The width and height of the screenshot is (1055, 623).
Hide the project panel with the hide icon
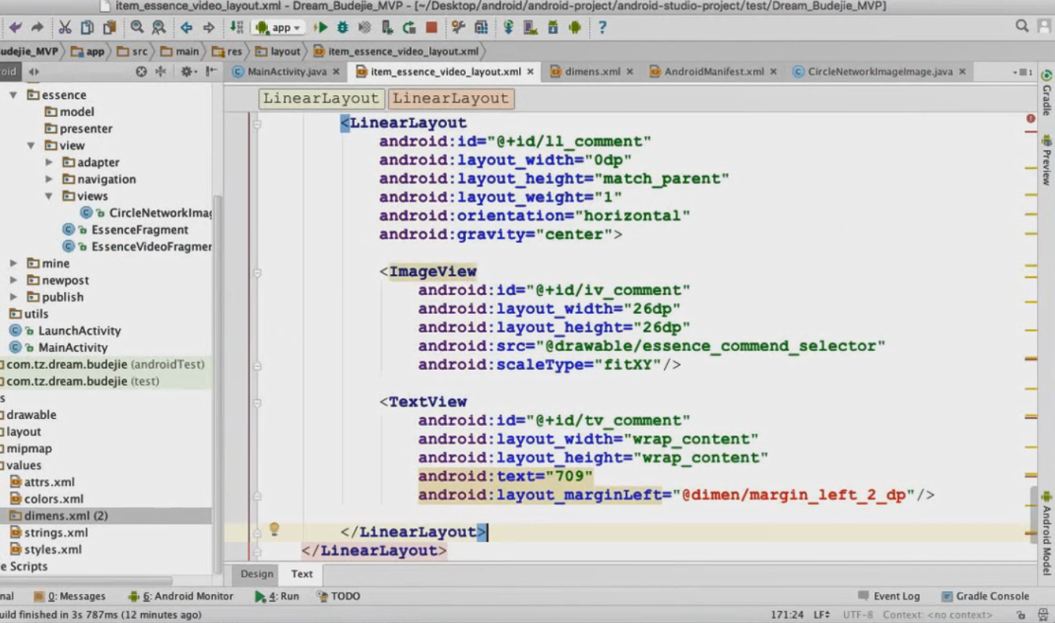[210, 71]
